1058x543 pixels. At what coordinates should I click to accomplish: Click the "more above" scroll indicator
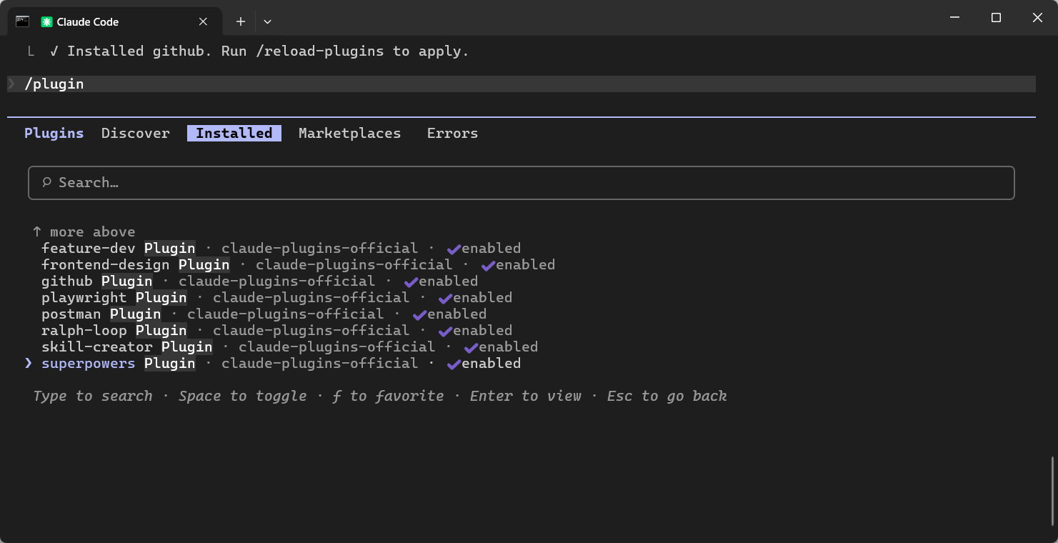tap(84, 232)
